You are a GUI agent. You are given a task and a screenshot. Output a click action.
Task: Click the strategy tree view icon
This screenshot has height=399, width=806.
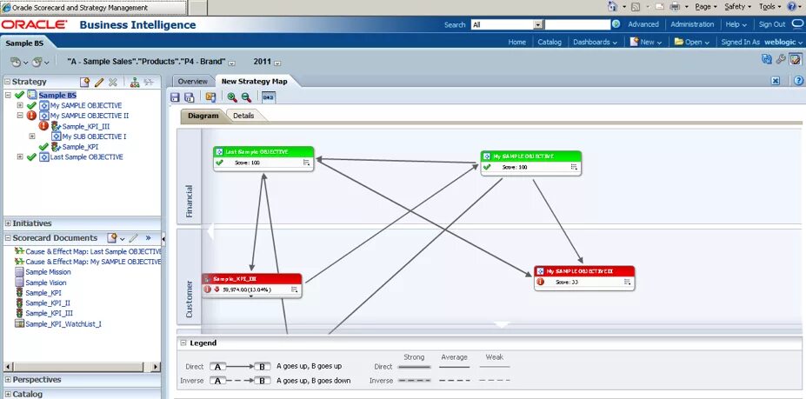pyautogui.click(x=135, y=83)
